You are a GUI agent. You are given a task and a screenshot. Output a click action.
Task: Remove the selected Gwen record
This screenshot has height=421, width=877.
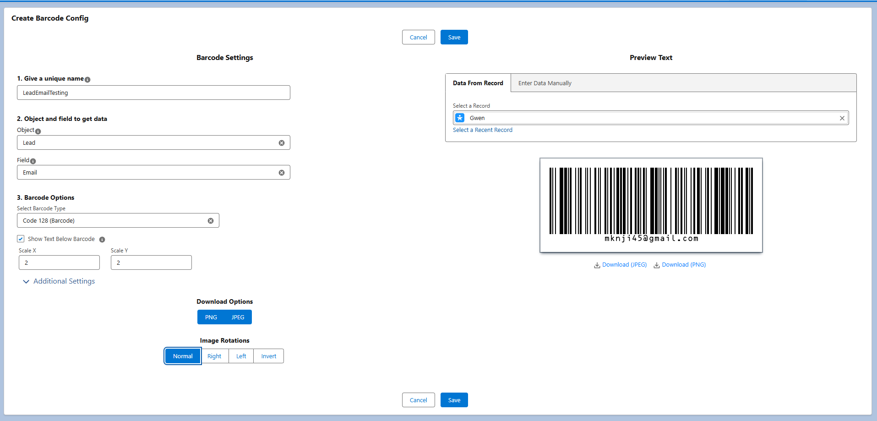point(842,118)
